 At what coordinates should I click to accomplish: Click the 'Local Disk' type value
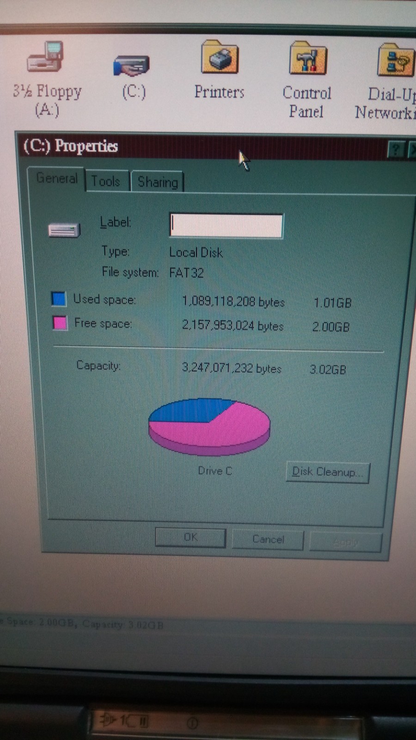pyautogui.click(x=196, y=253)
